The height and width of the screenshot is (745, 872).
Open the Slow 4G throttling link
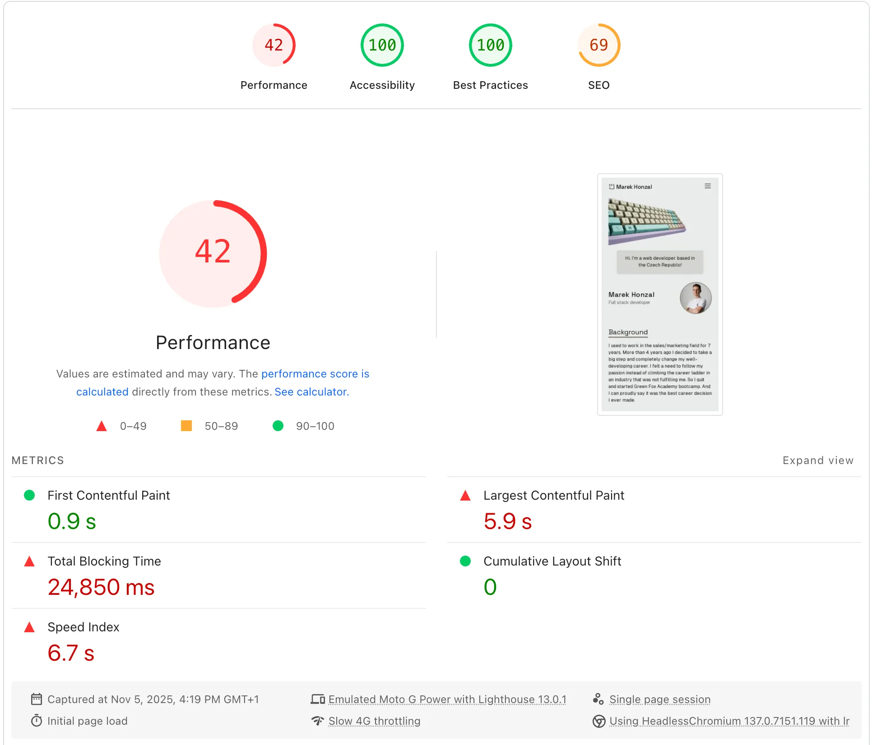pos(374,721)
